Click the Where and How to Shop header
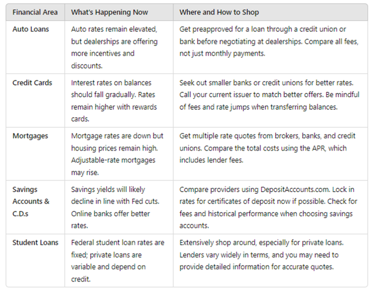 (x=219, y=12)
